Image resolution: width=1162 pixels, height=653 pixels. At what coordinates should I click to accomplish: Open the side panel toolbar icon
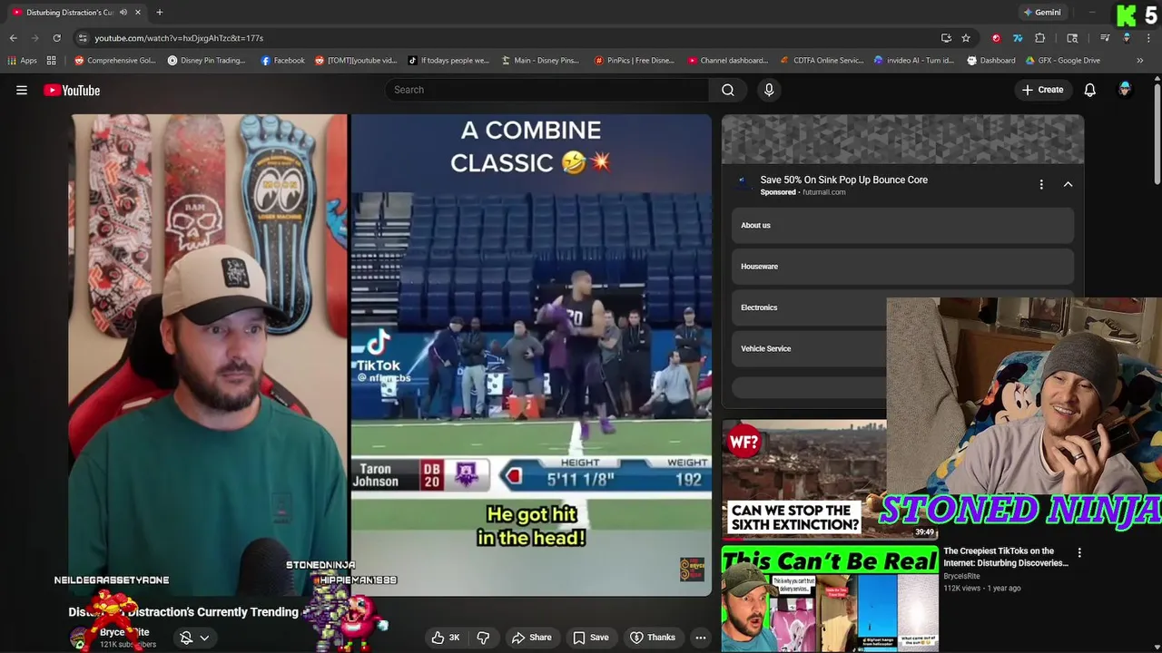[1072, 38]
